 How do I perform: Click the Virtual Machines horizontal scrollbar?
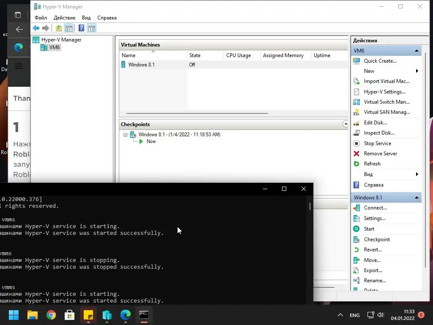[197, 113]
